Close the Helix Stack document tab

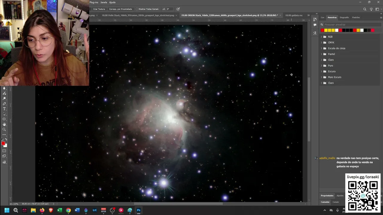pyautogui.click(x=177, y=15)
